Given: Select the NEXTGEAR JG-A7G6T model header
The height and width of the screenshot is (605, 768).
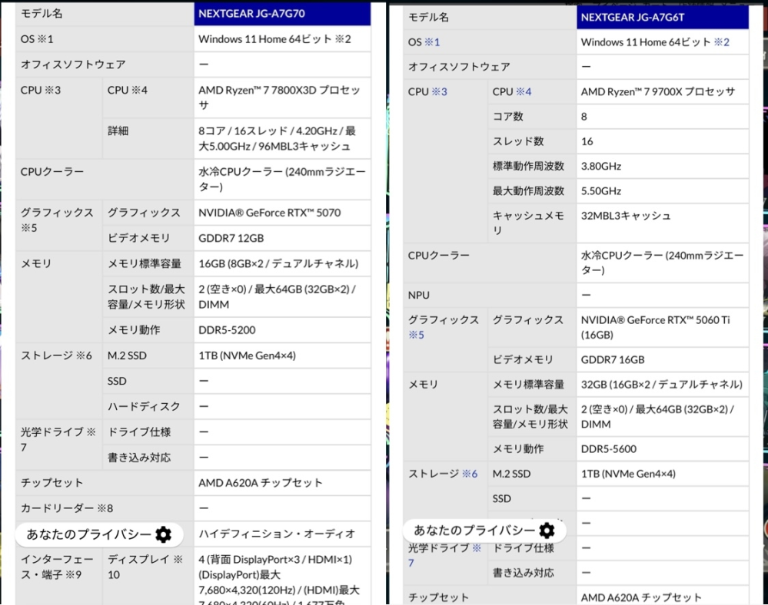Looking at the screenshot, I should 662,18.
